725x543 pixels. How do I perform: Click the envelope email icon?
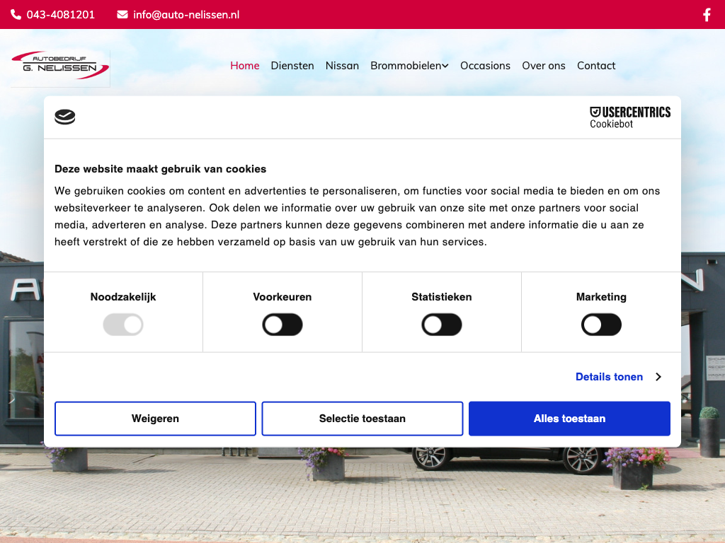[122, 15]
